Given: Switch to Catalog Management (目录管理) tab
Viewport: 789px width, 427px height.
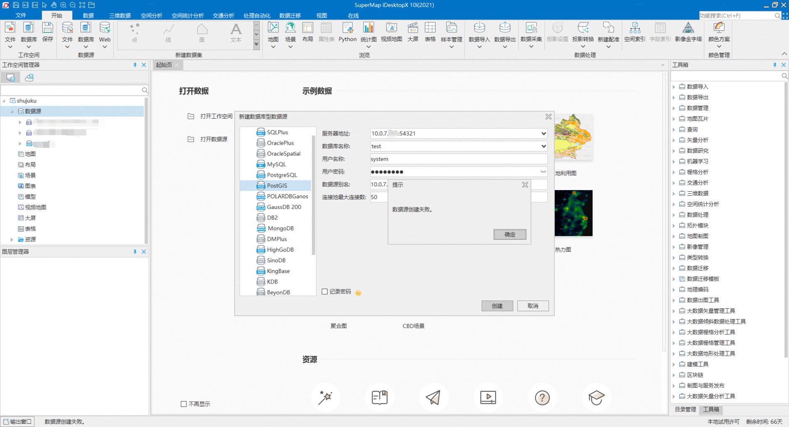Looking at the screenshot, I should click(x=685, y=410).
